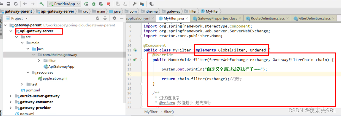Navigate back with the left arrow icon

(25, 4)
